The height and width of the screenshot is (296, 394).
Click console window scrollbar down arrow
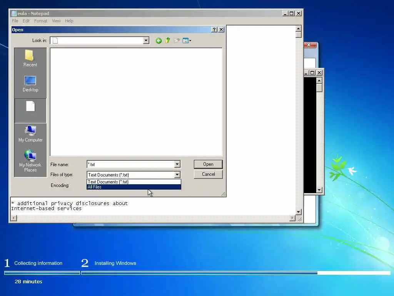click(319, 190)
